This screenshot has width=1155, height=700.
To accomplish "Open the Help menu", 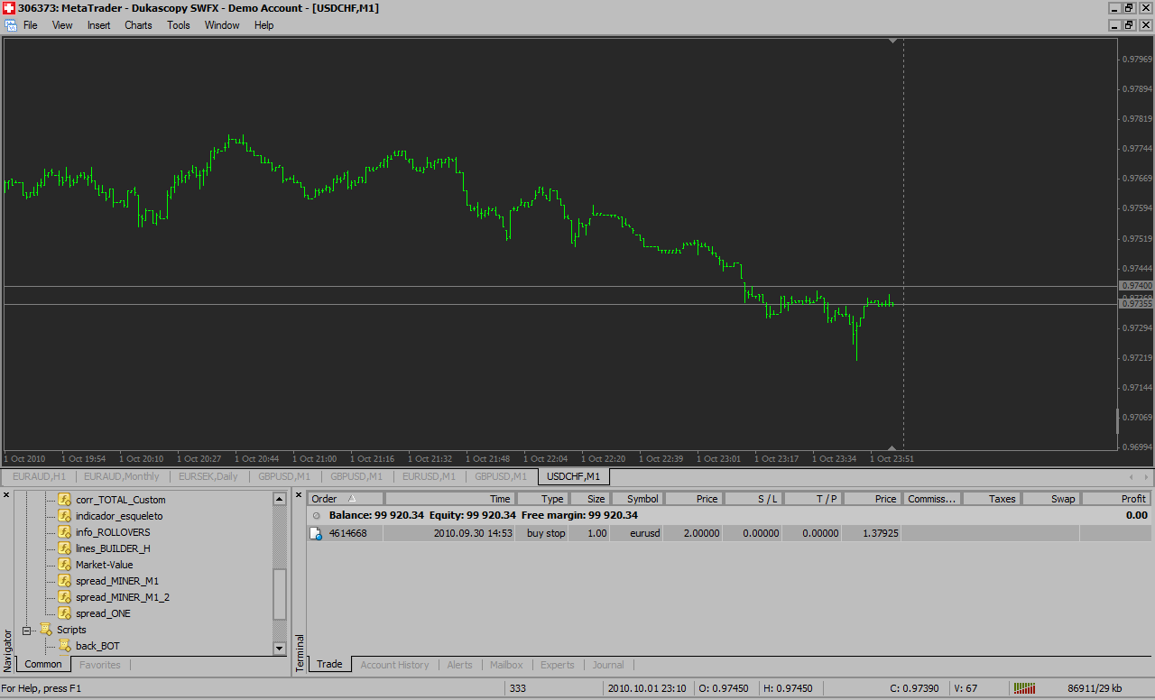I will click(x=263, y=25).
